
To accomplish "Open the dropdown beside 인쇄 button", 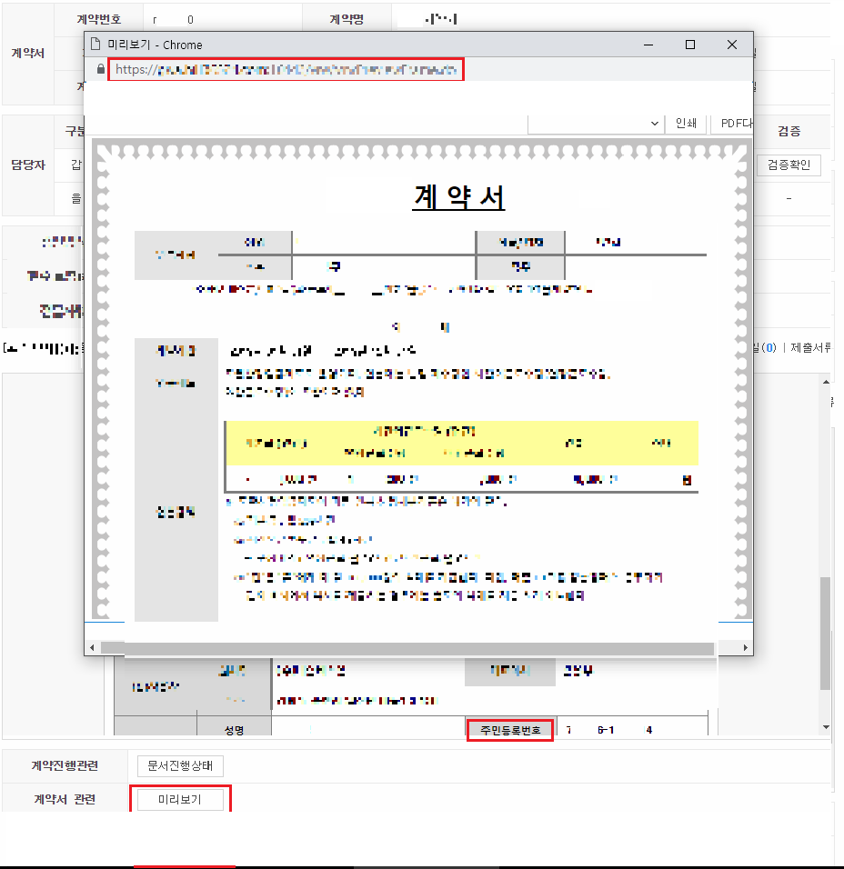I will [x=596, y=124].
